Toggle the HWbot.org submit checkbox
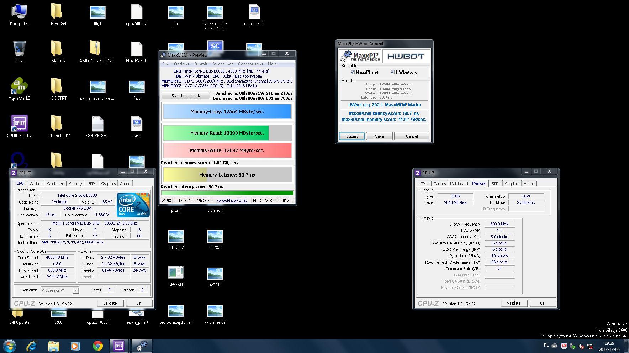This screenshot has height=353, width=629. [392, 72]
